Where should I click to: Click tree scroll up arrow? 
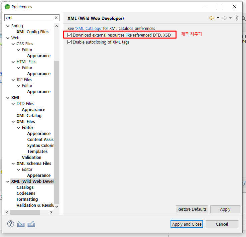pos(57,26)
